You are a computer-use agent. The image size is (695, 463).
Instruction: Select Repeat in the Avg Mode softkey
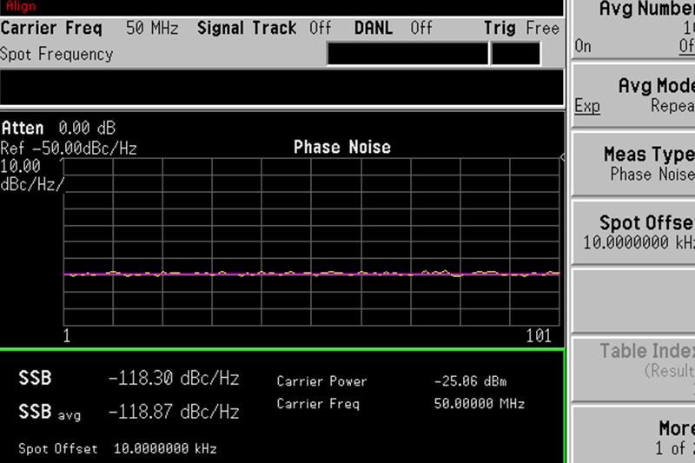pyautogui.click(x=672, y=106)
